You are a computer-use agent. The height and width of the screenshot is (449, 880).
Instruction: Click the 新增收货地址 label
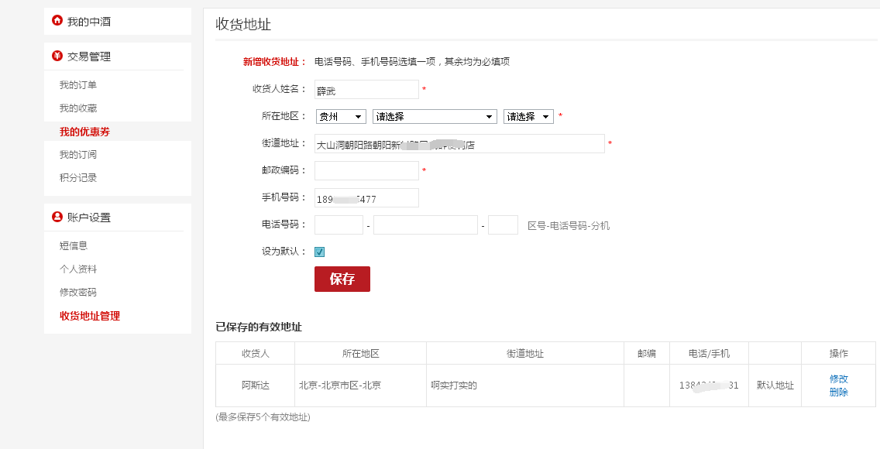274,62
